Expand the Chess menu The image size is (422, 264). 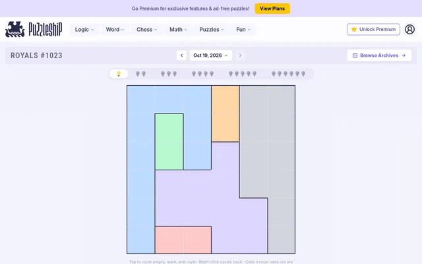coord(146,29)
